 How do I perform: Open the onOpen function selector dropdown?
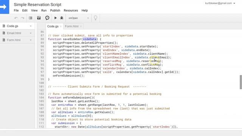click(x=79, y=18)
